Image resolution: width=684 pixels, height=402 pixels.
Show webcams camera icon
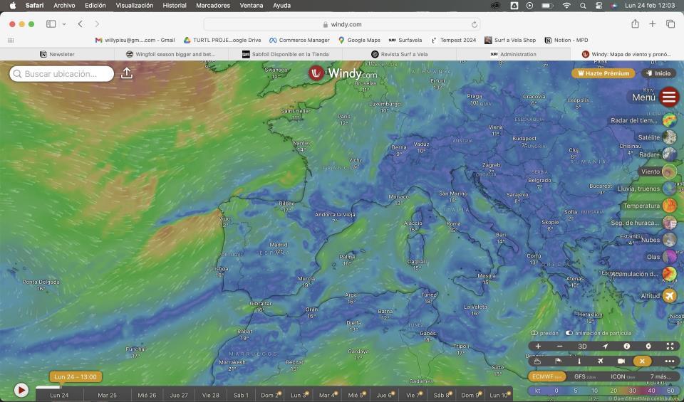point(621,361)
